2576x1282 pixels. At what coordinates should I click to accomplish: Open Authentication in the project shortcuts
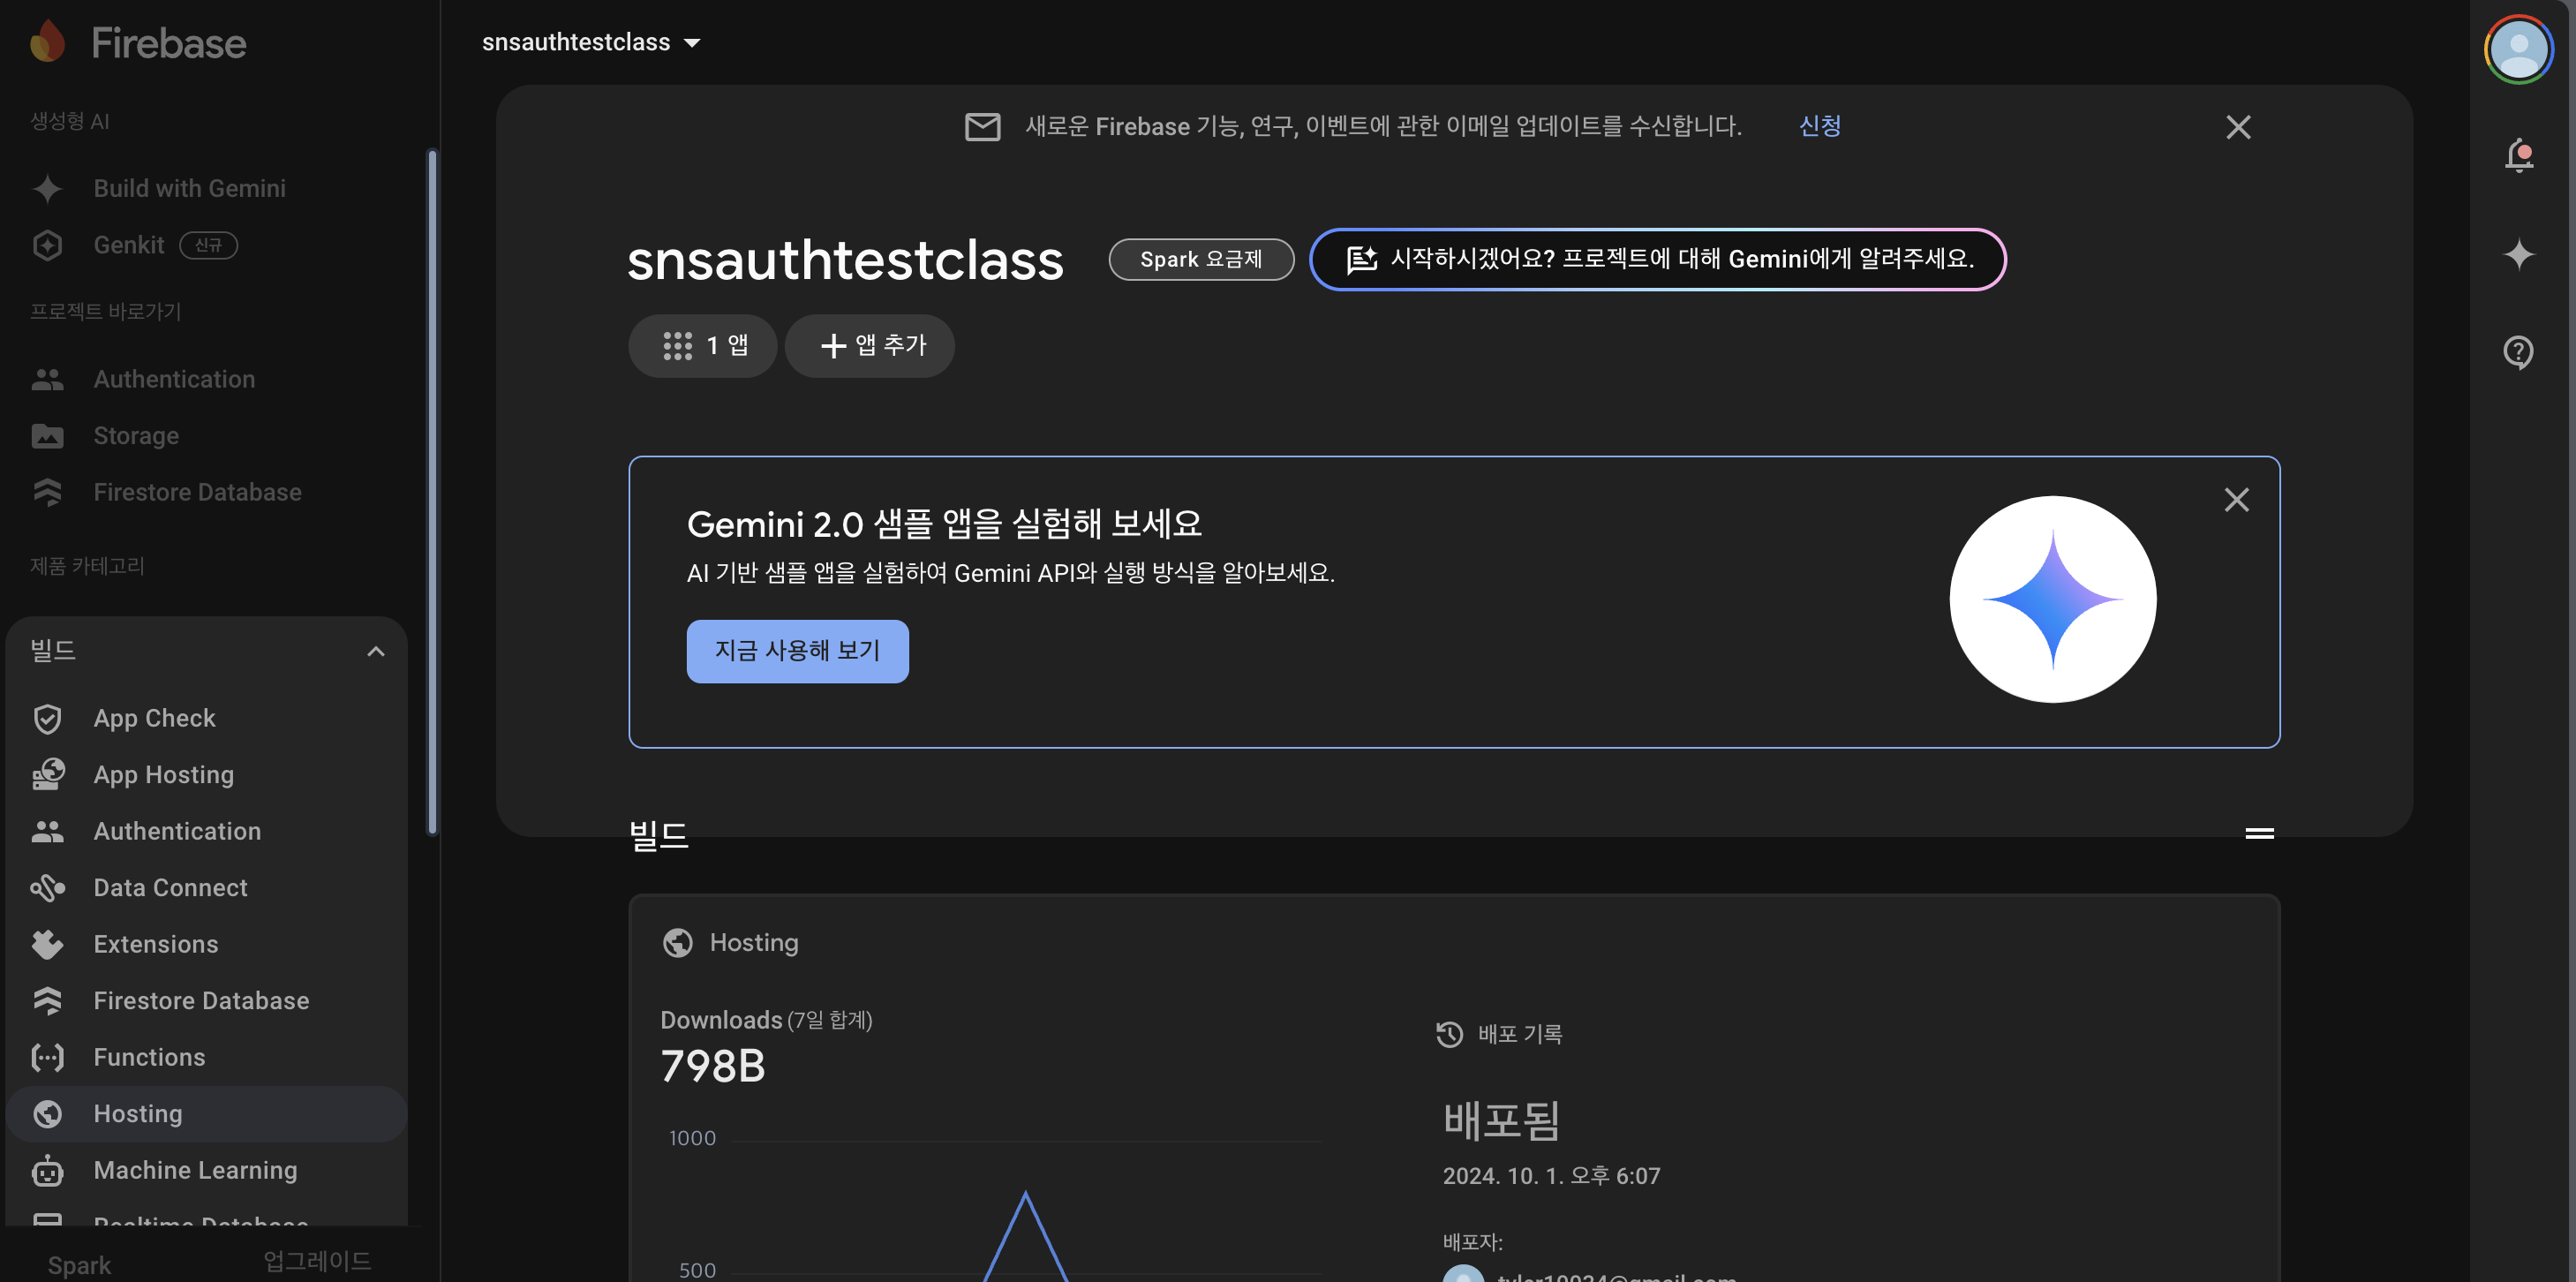click(x=174, y=379)
